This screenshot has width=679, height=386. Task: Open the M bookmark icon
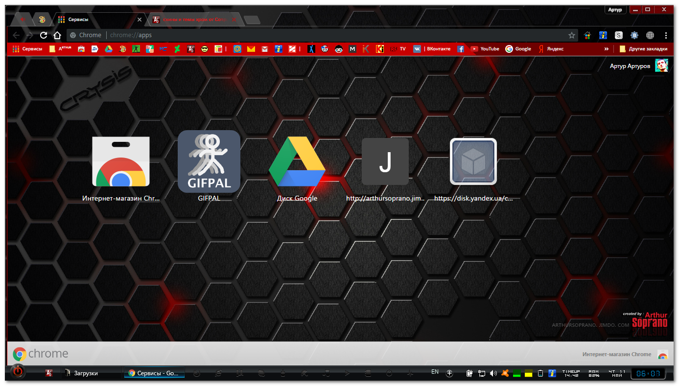[x=352, y=49]
